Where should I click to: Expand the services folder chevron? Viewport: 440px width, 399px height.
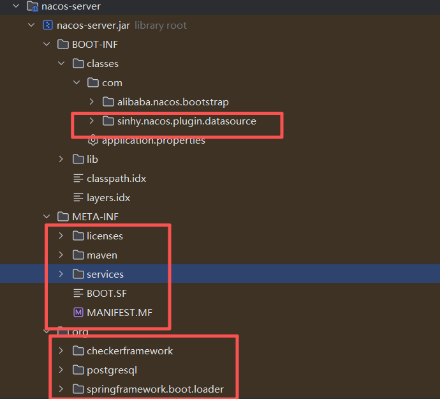[61, 274]
